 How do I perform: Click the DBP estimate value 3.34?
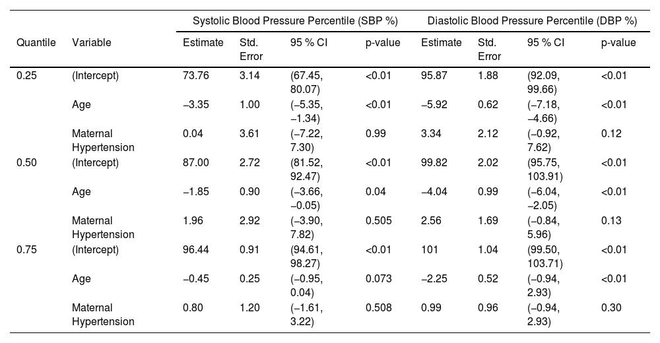(x=431, y=134)
